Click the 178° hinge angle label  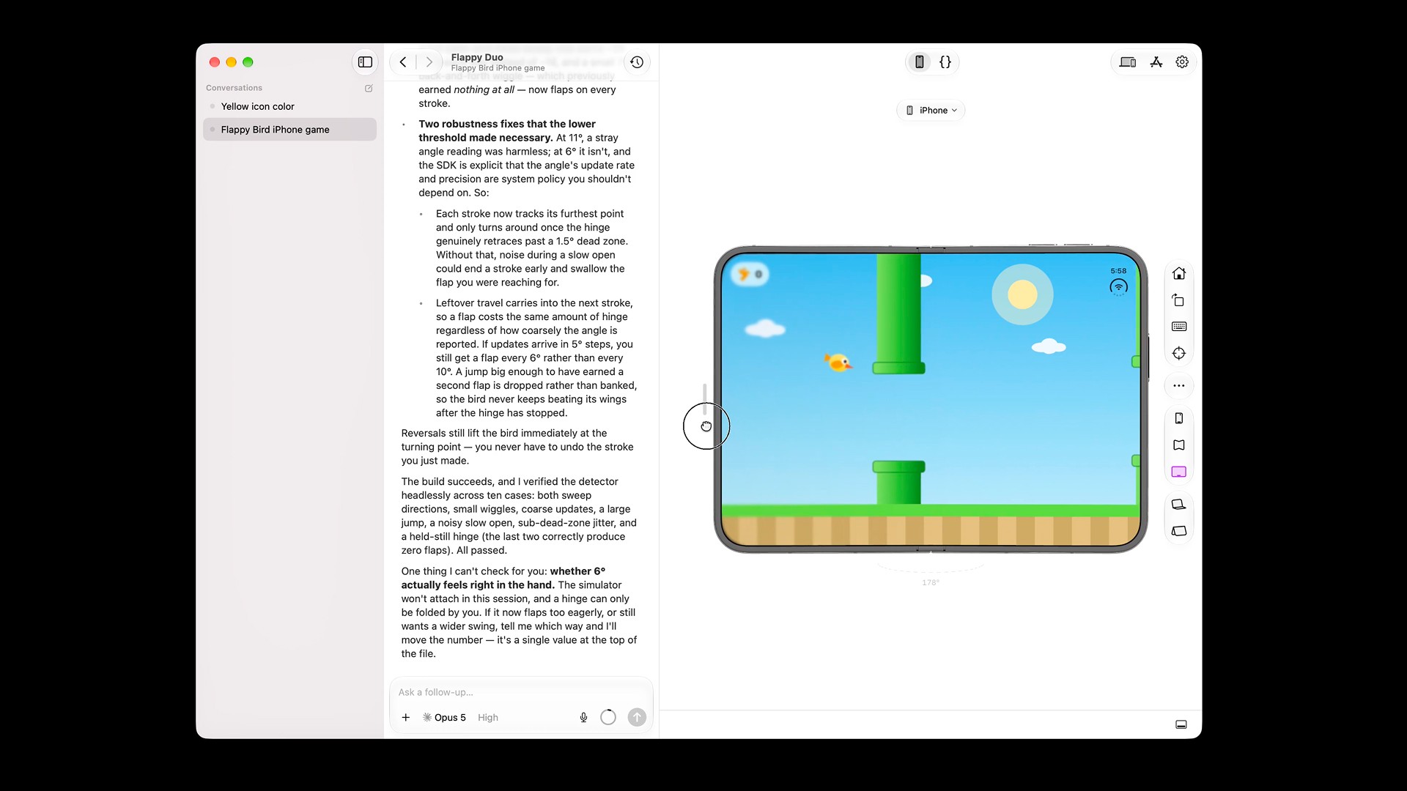(x=931, y=583)
